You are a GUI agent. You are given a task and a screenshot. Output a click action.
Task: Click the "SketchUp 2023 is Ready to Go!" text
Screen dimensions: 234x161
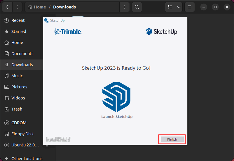coord(116,68)
